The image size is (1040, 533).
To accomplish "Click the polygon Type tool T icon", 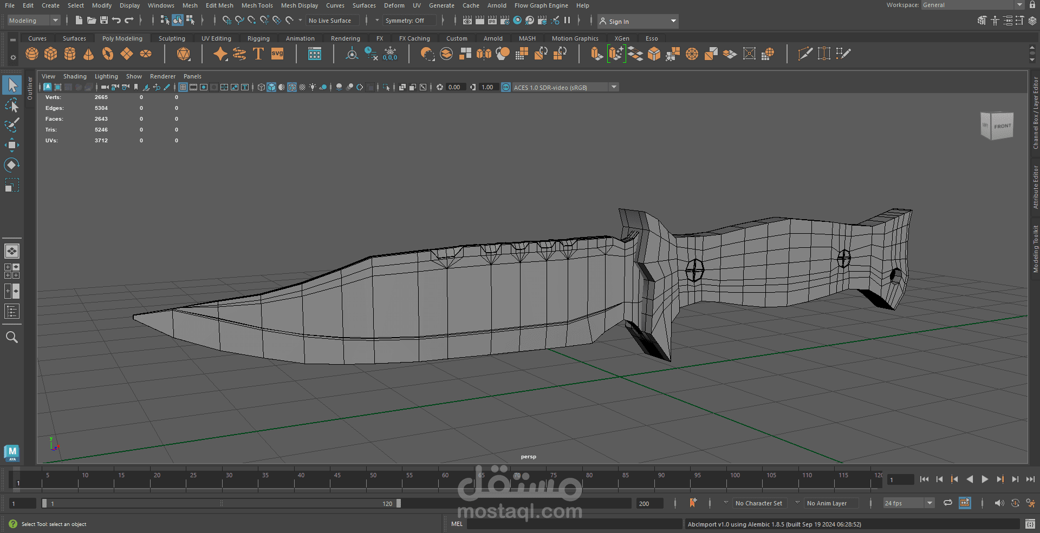I will click(x=258, y=54).
